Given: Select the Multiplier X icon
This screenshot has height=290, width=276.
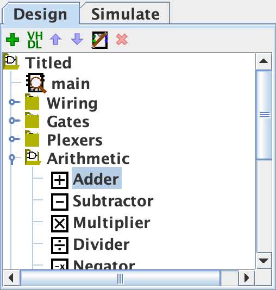Looking at the screenshot, I should coord(60,224).
